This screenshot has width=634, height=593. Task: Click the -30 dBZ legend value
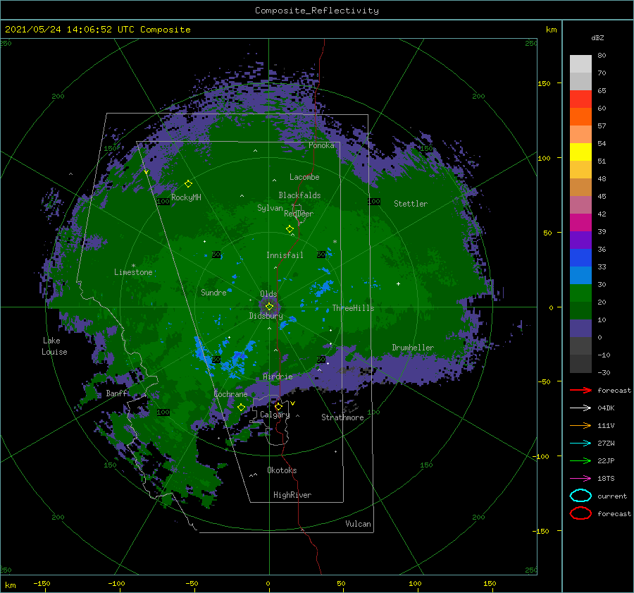pyautogui.click(x=604, y=372)
